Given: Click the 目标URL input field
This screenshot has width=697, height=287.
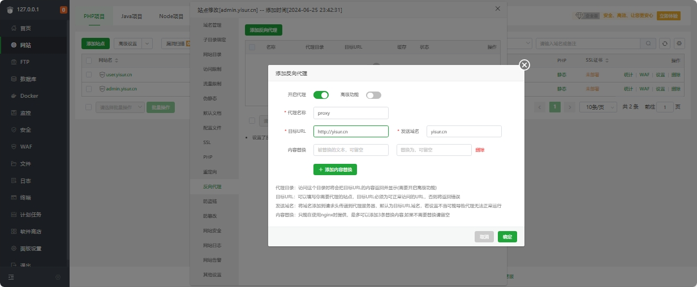Looking at the screenshot, I should pyautogui.click(x=351, y=132).
